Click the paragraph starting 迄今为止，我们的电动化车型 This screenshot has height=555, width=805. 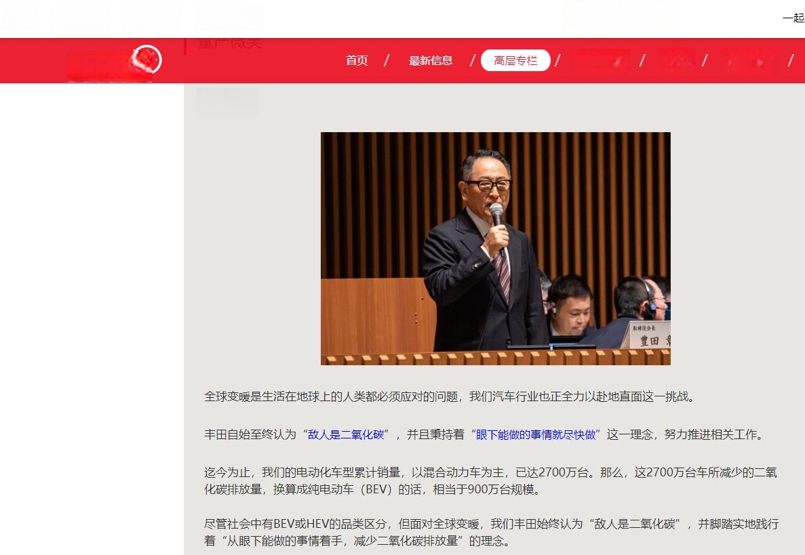coord(490,480)
